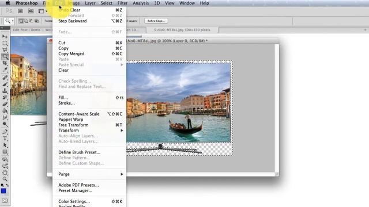Open the Magic Wand tool preset picker

tap(9, 21)
